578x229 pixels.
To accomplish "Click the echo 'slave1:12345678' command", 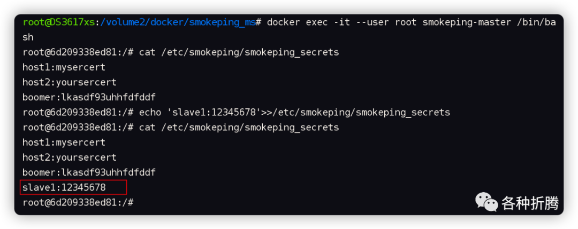I will [x=294, y=113].
